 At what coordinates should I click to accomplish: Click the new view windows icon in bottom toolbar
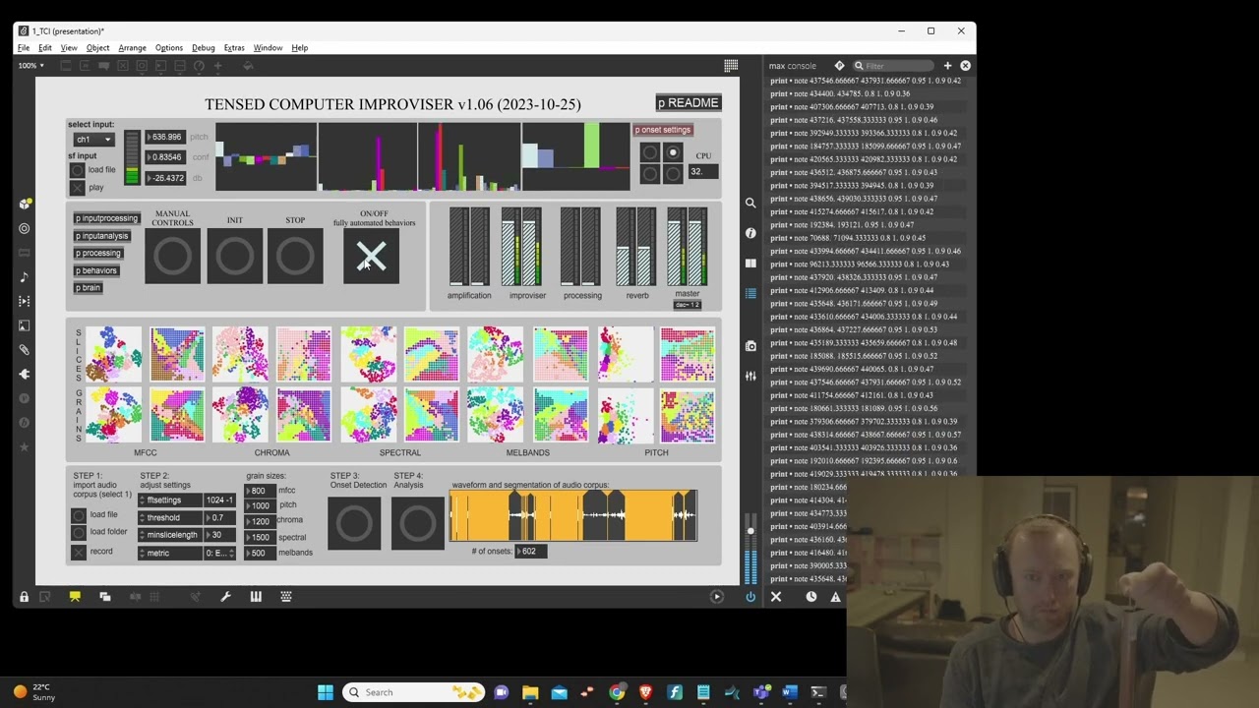pos(105,596)
